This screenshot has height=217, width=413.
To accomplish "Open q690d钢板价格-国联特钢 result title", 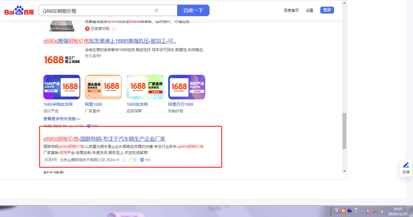I will click(x=104, y=139).
